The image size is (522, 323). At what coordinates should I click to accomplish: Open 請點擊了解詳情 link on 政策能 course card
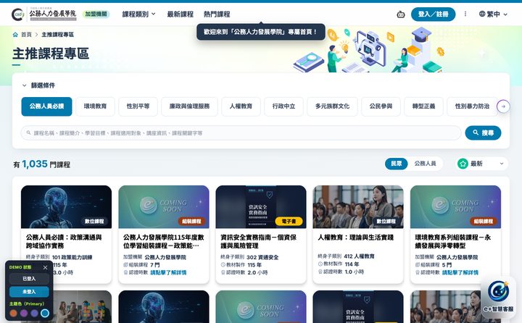(x=168, y=272)
